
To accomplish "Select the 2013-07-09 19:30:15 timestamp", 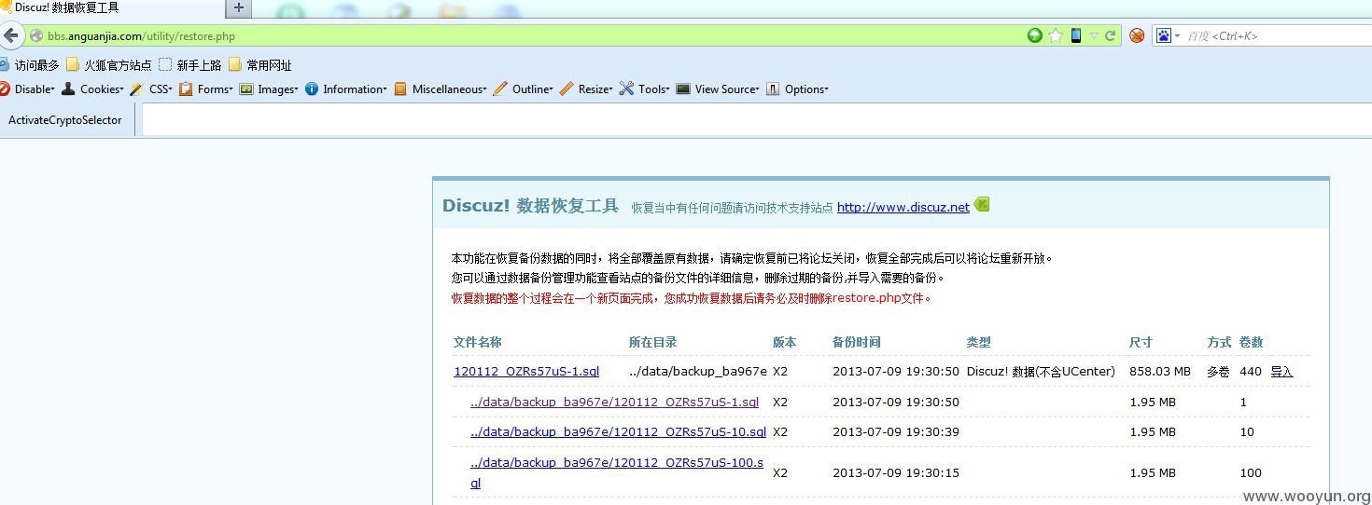I will (x=896, y=473).
